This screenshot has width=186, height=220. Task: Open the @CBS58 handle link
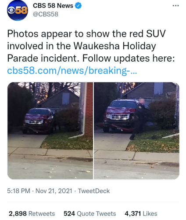[46, 14]
